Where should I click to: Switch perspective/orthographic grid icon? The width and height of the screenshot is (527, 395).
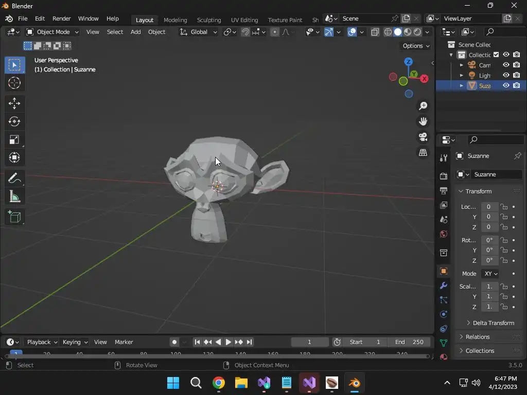point(423,152)
